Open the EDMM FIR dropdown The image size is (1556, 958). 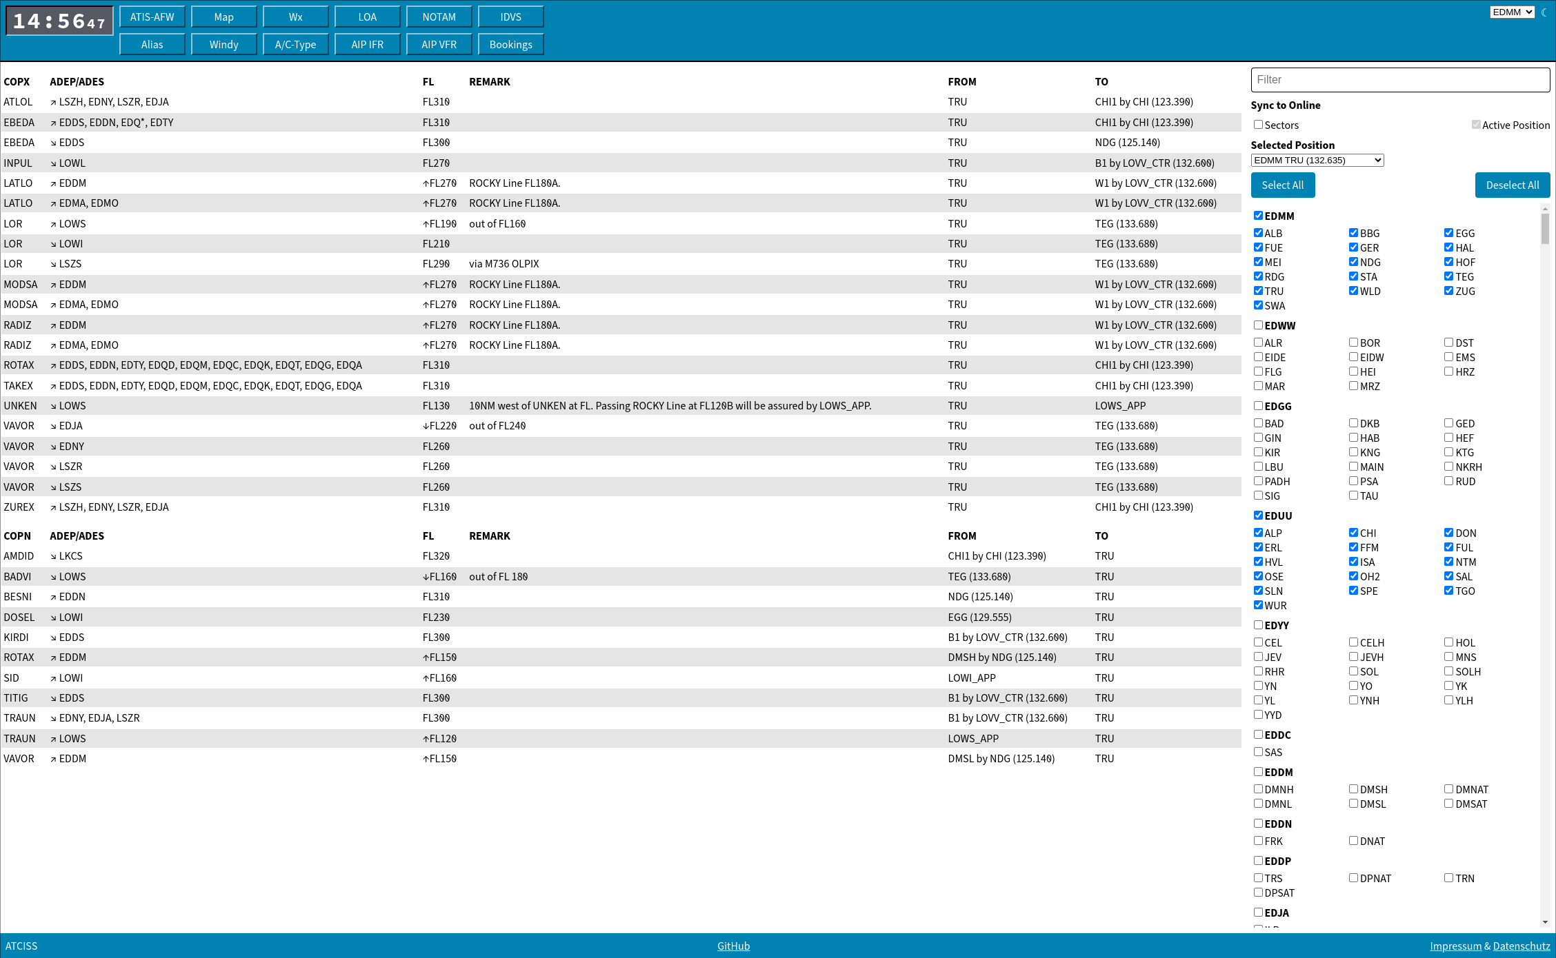(1512, 12)
